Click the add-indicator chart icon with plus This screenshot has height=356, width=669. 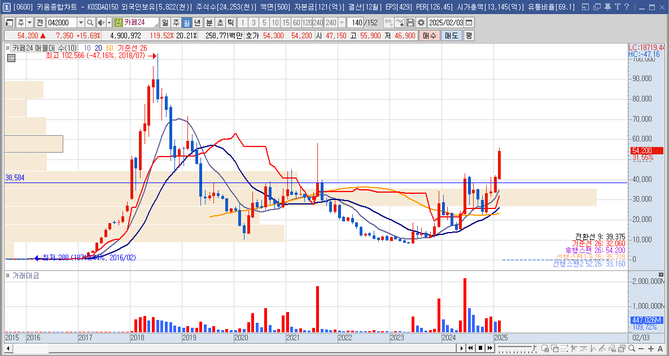pyautogui.click(x=399, y=23)
